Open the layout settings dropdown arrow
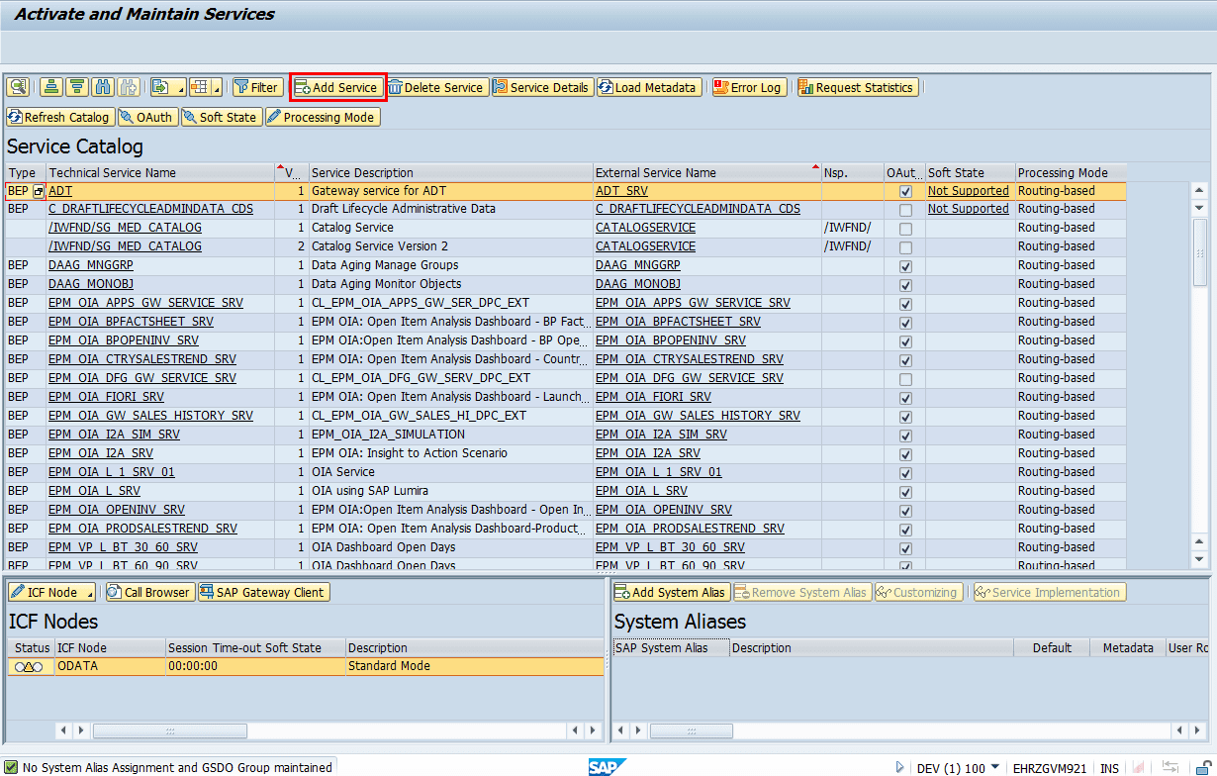1217x776 pixels. pos(218,88)
